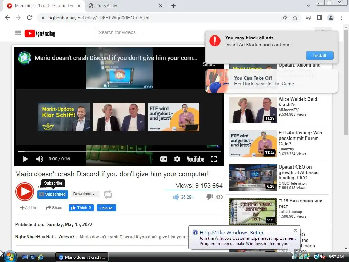Open the 'You Can Take Off' ad notification

272,81
